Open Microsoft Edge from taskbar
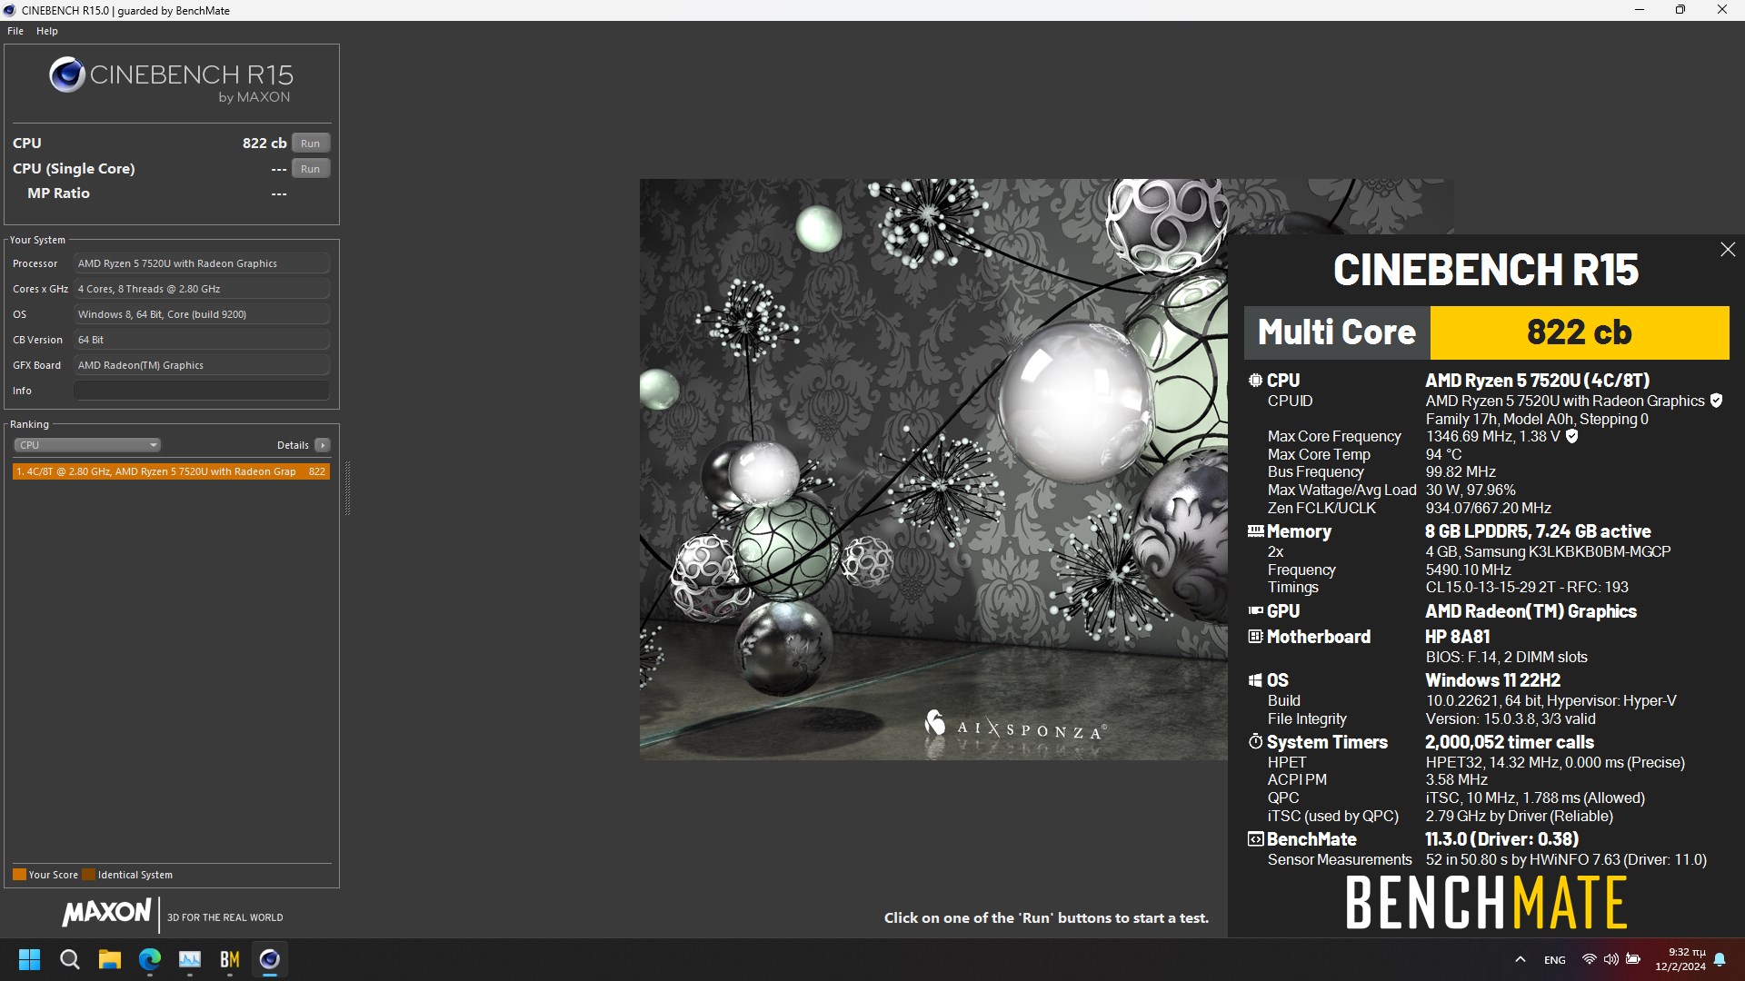 pos(149,959)
